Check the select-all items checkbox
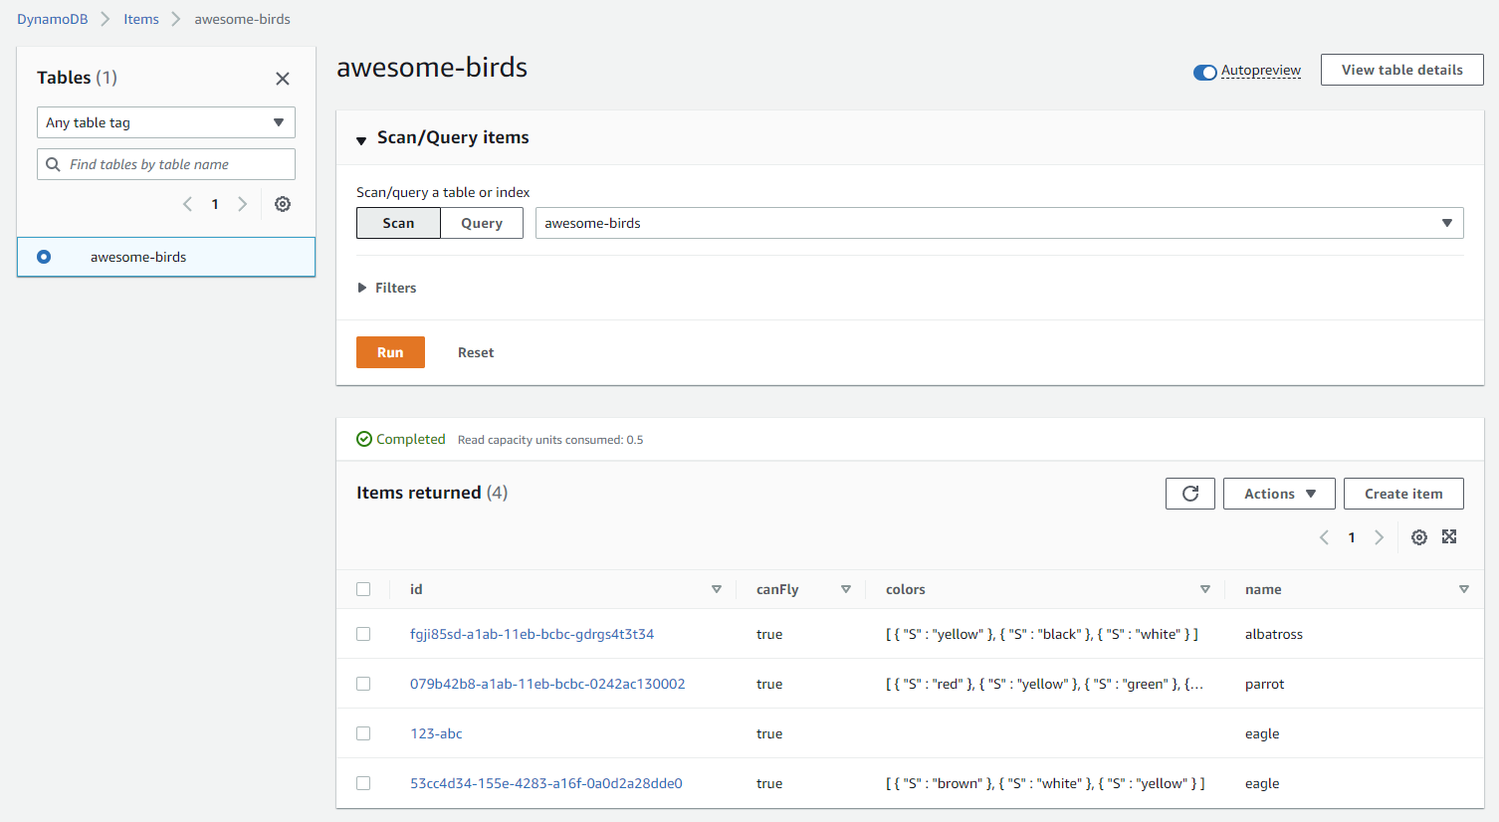The height and width of the screenshot is (822, 1499). [x=363, y=589]
